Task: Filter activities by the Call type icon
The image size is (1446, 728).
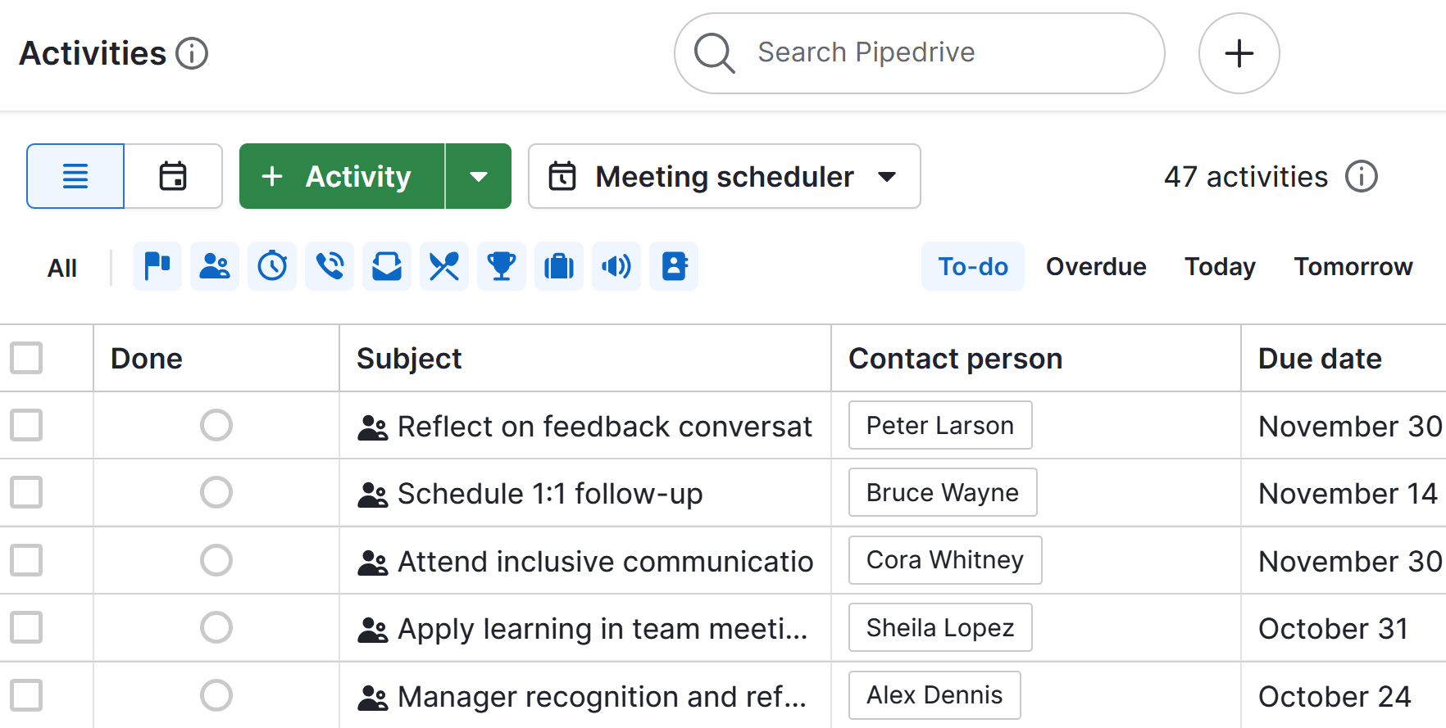Action: (x=329, y=266)
